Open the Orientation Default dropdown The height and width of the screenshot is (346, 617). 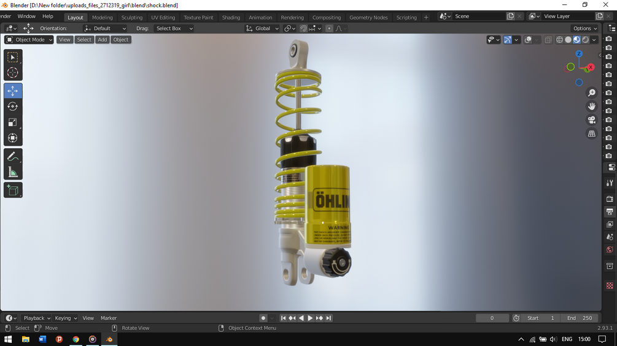tap(105, 28)
